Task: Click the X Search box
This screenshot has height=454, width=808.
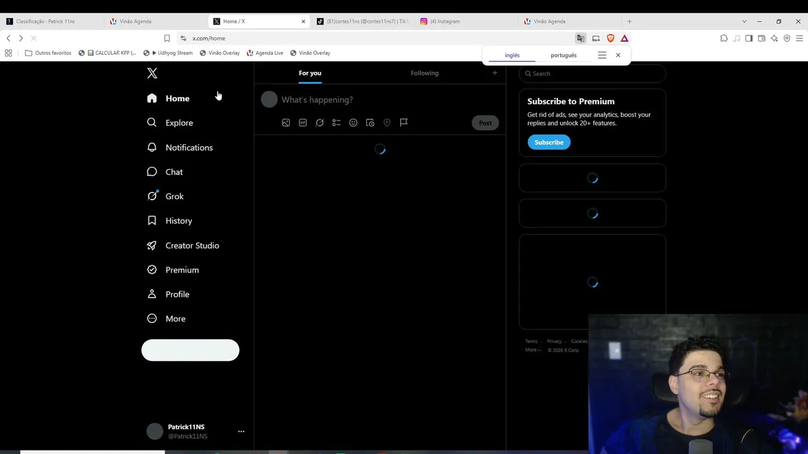Action: (592, 74)
